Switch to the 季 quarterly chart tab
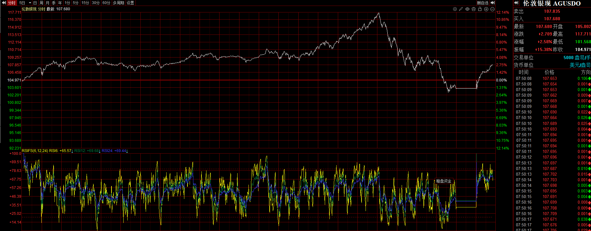This screenshot has height=231, width=591. [54, 3]
